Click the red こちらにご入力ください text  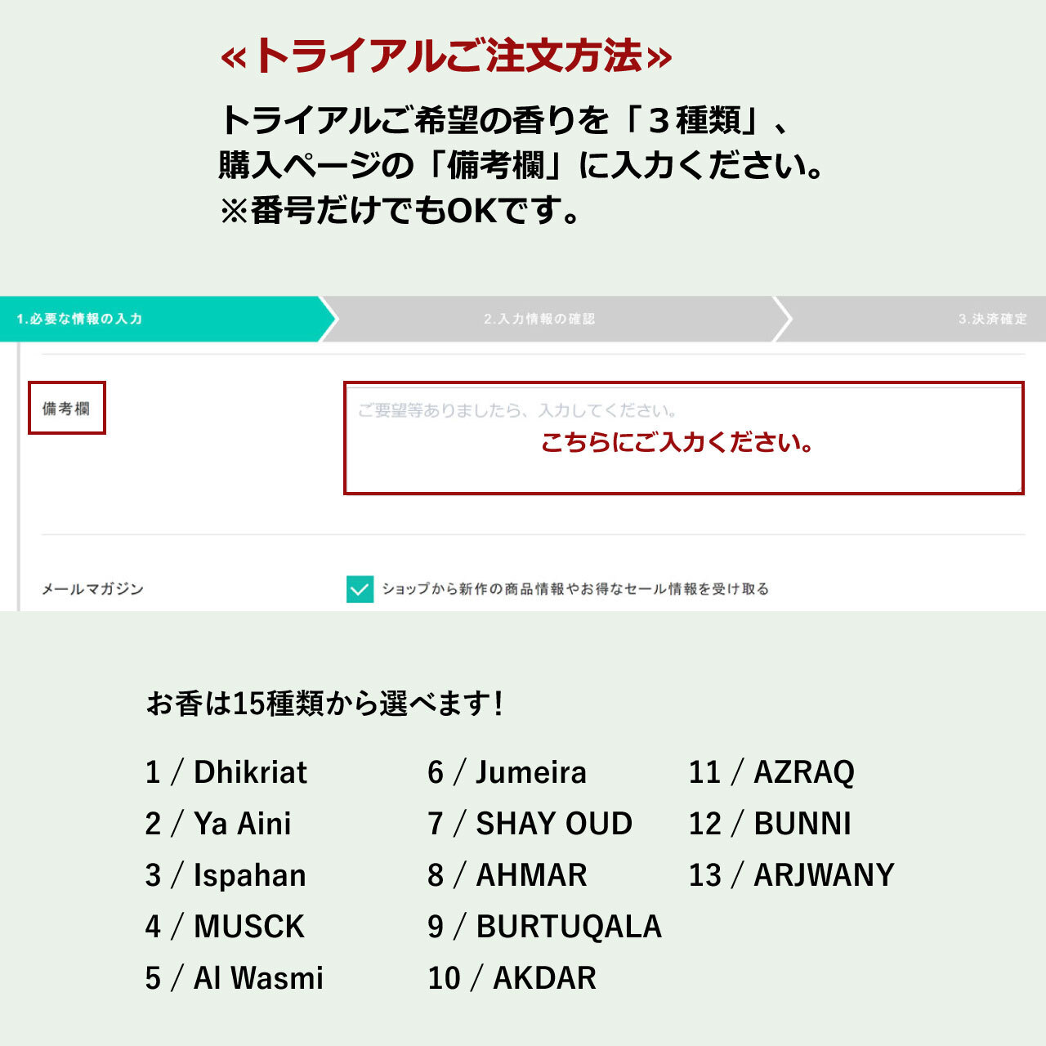[x=677, y=443]
